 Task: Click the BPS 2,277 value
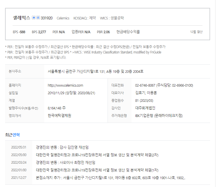39,32
